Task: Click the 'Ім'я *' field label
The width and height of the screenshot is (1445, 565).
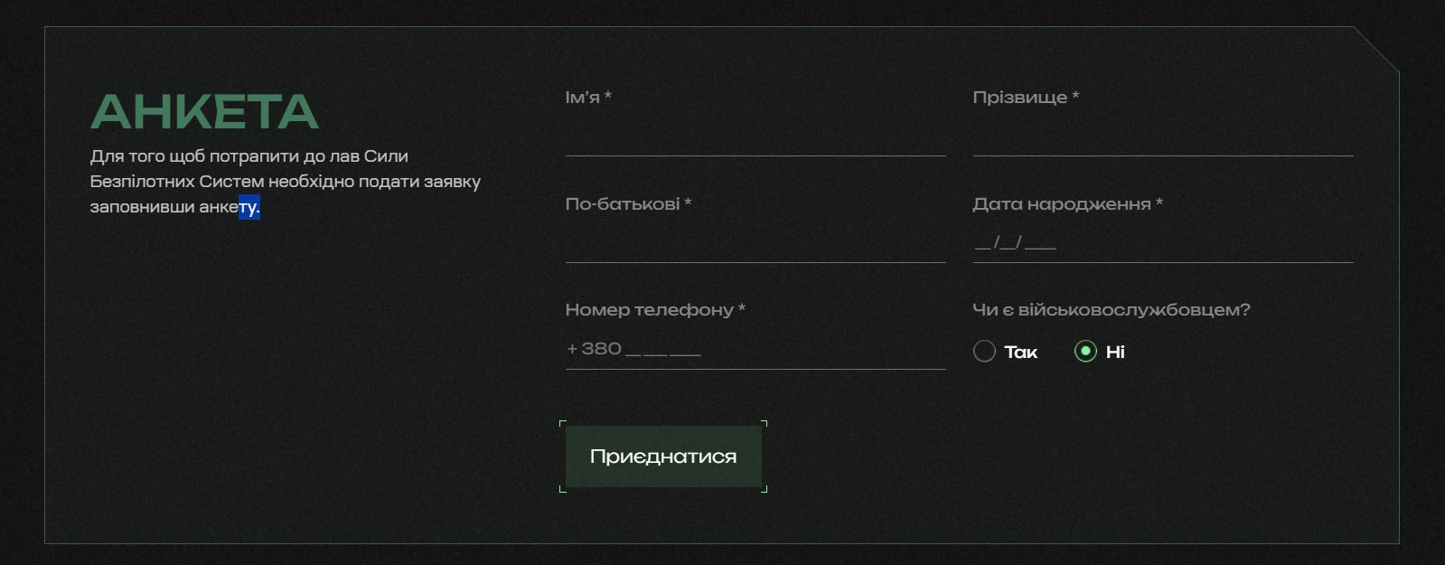Action: click(x=588, y=97)
